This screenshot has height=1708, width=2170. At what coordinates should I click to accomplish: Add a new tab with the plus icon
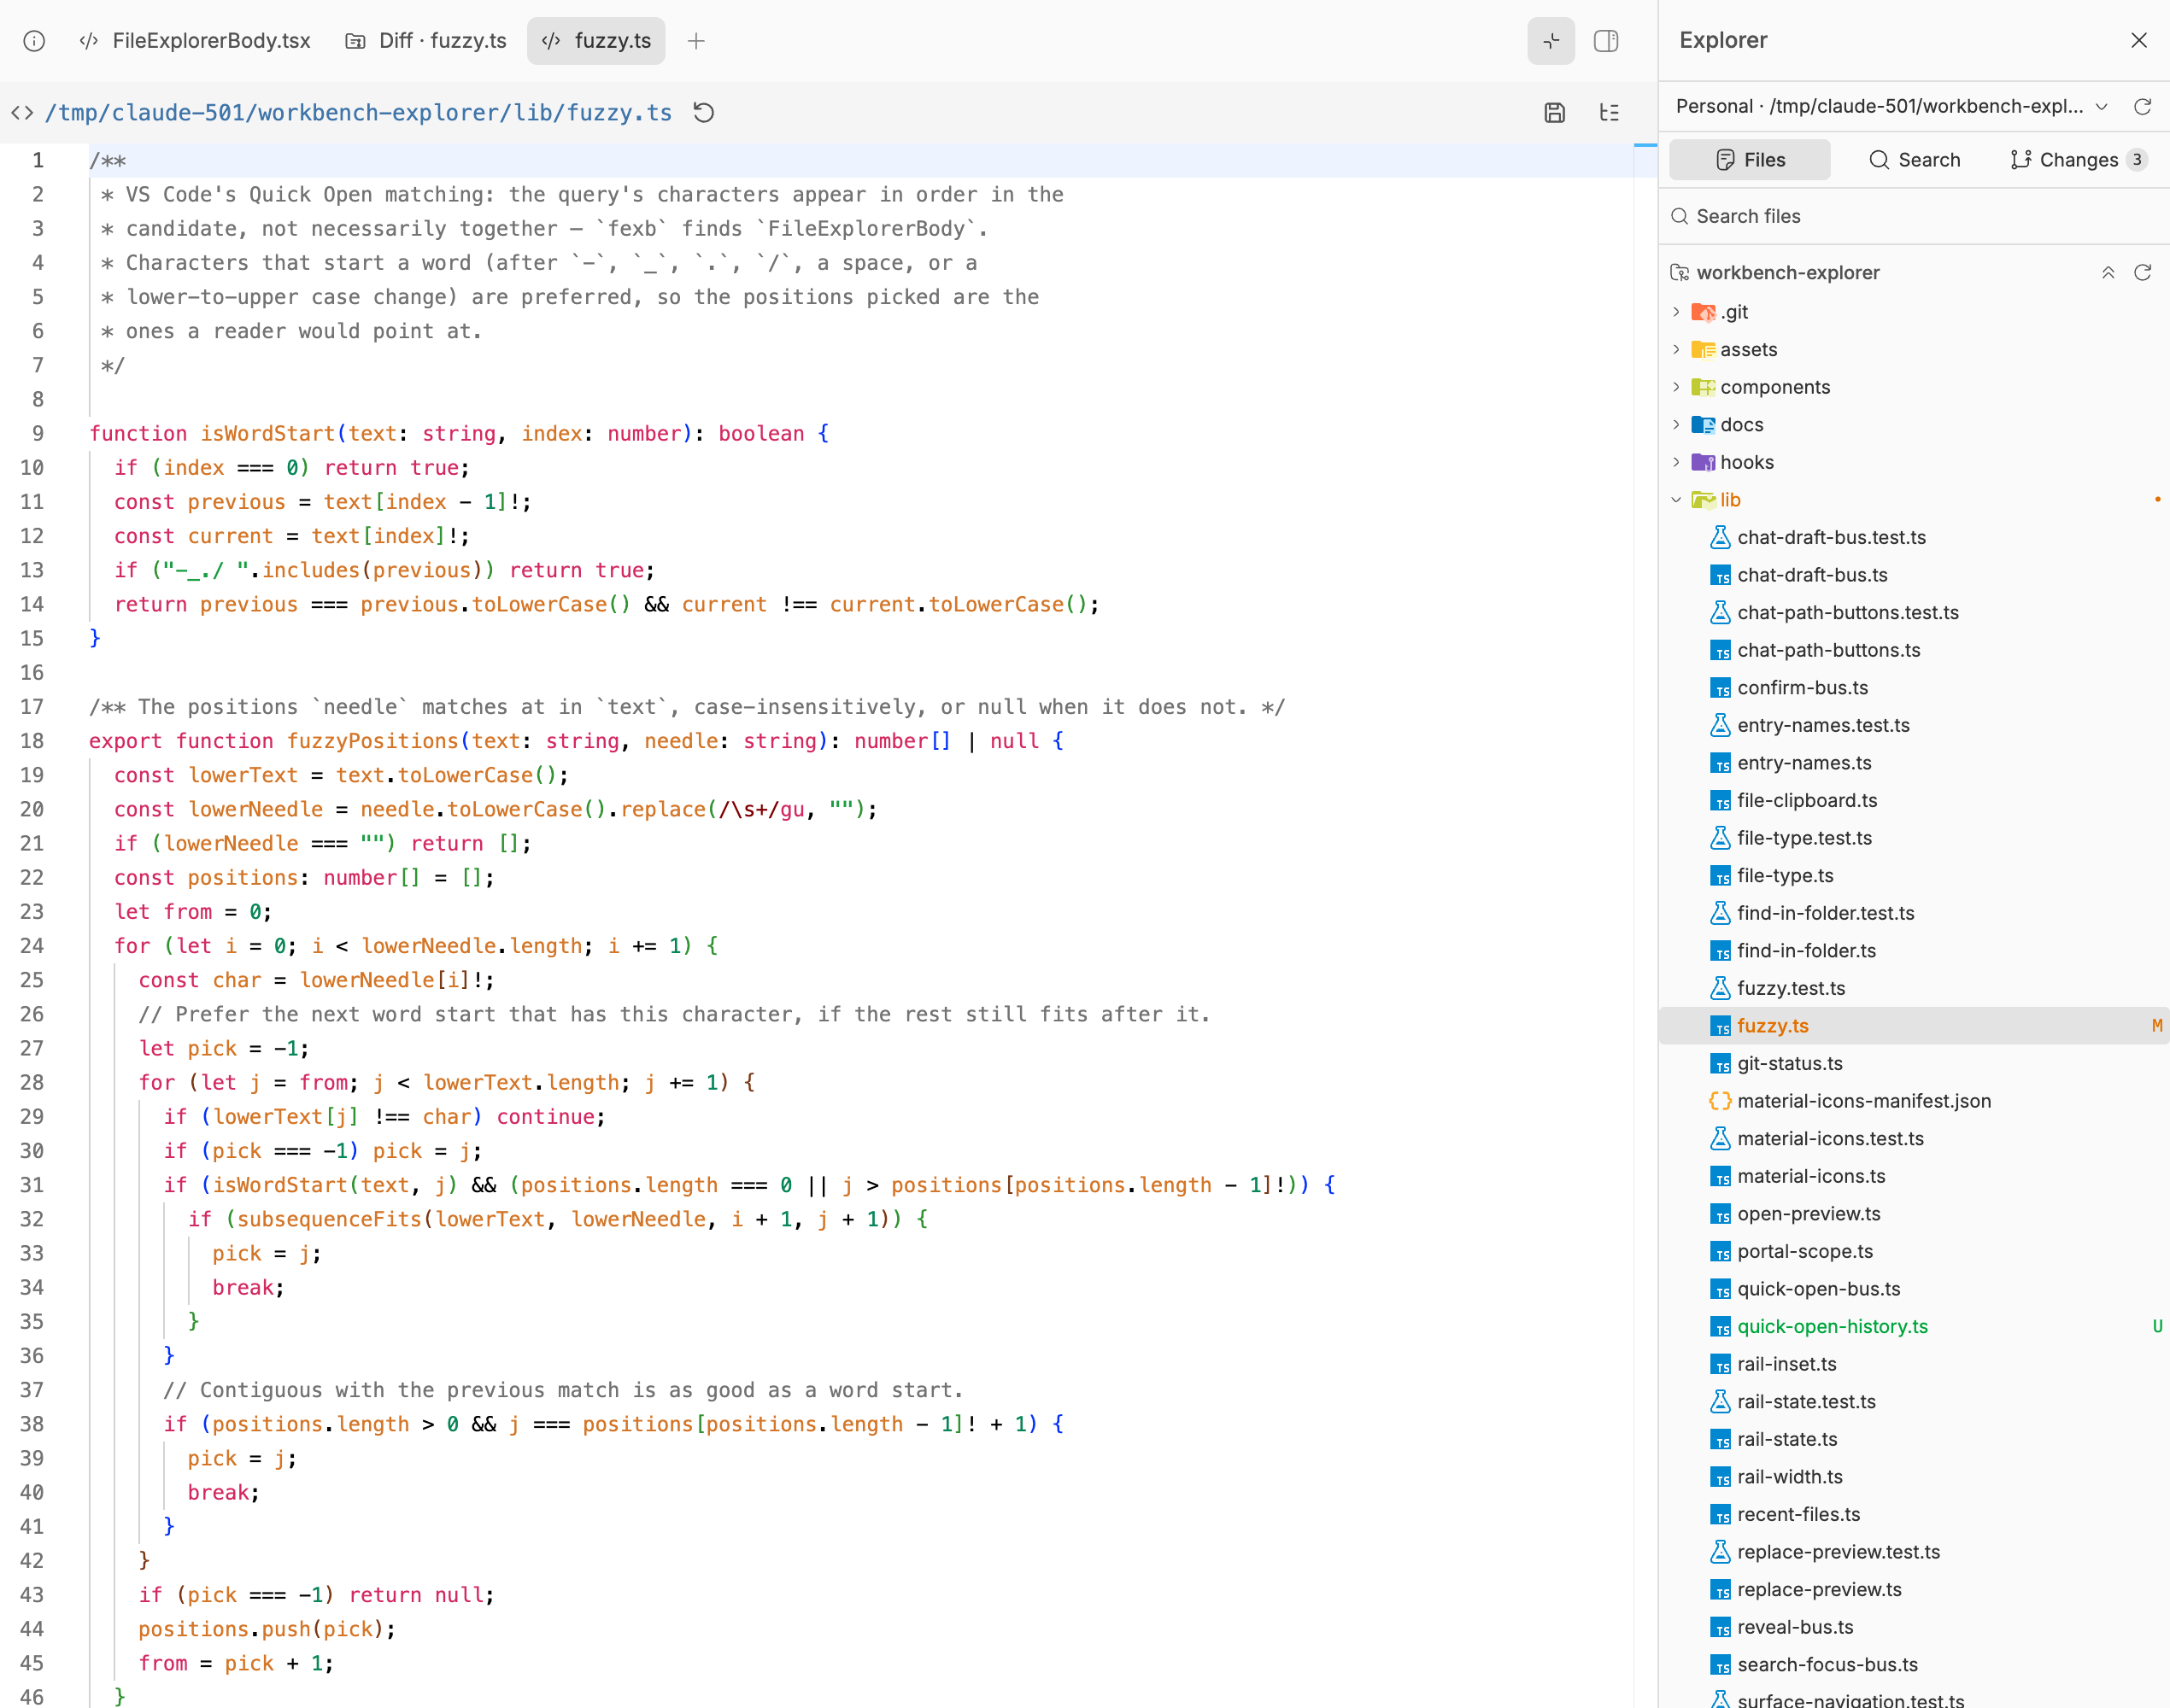696,41
